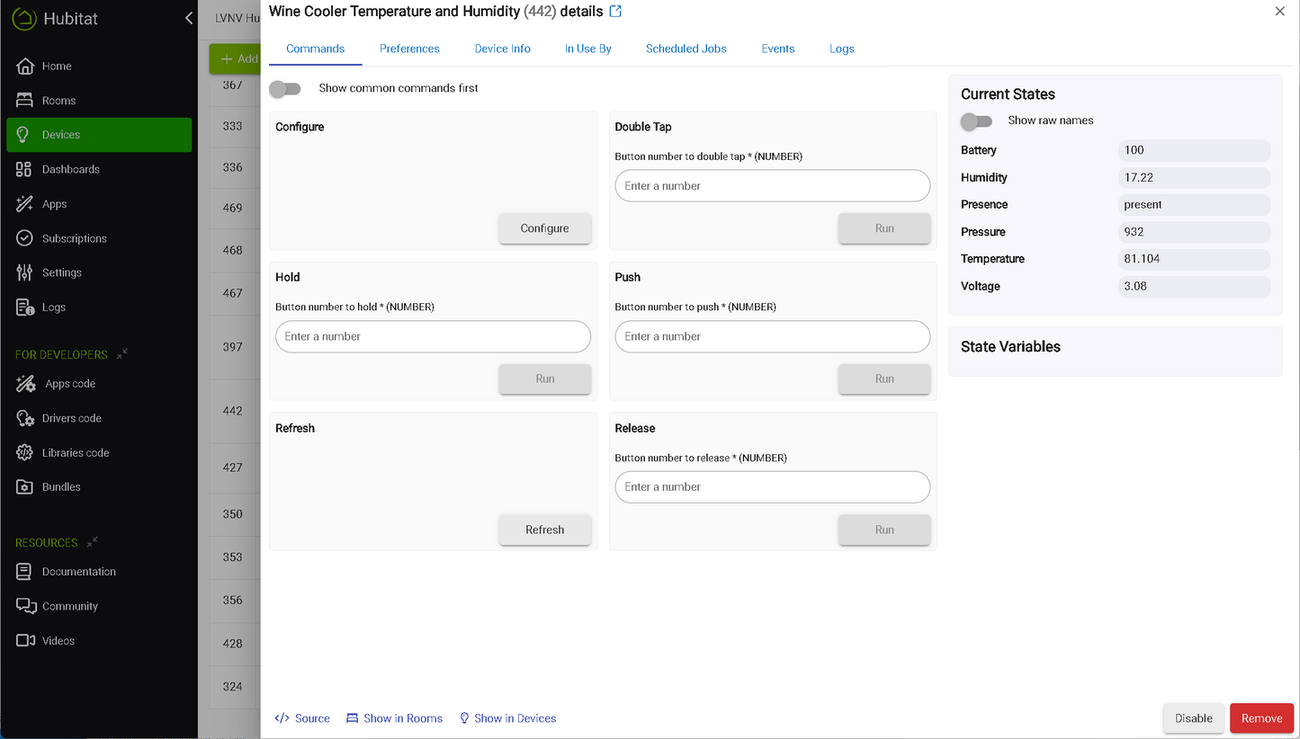This screenshot has height=739, width=1300.
Task: Enable the Show raw names switch
Action: tap(976, 120)
